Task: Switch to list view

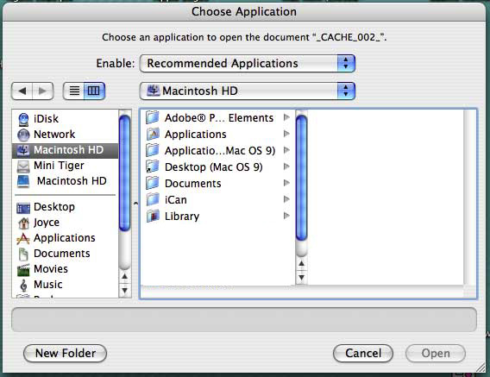Action: pyautogui.click(x=73, y=91)
